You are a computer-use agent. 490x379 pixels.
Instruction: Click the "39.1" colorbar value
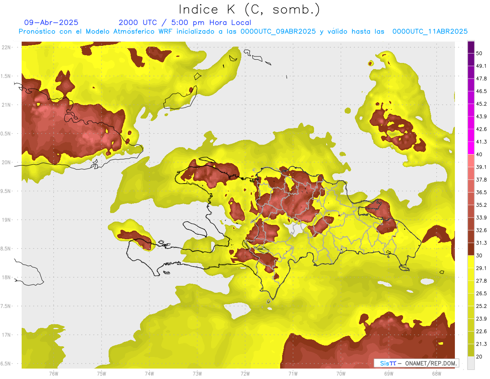click(x=481, y=167)
